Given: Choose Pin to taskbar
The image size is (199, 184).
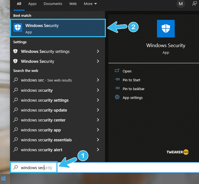Looking at the screenshot, I should (x=133, y=89).
